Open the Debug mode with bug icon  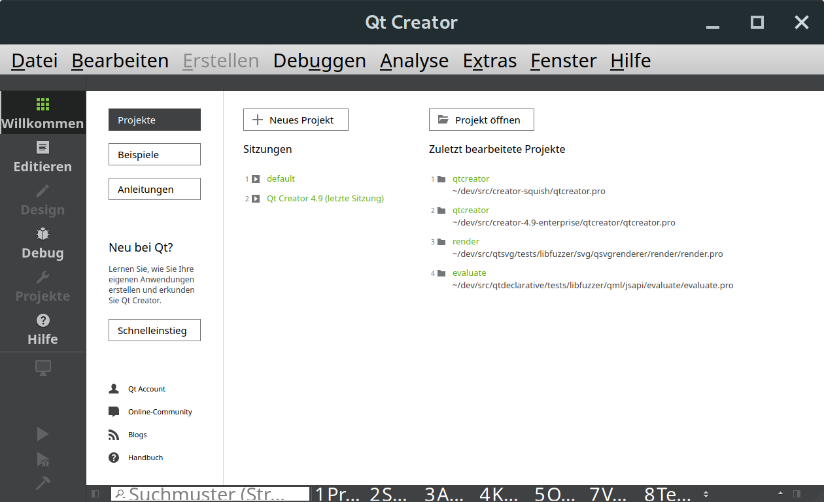pyautogui.click(x=43, y=243)
